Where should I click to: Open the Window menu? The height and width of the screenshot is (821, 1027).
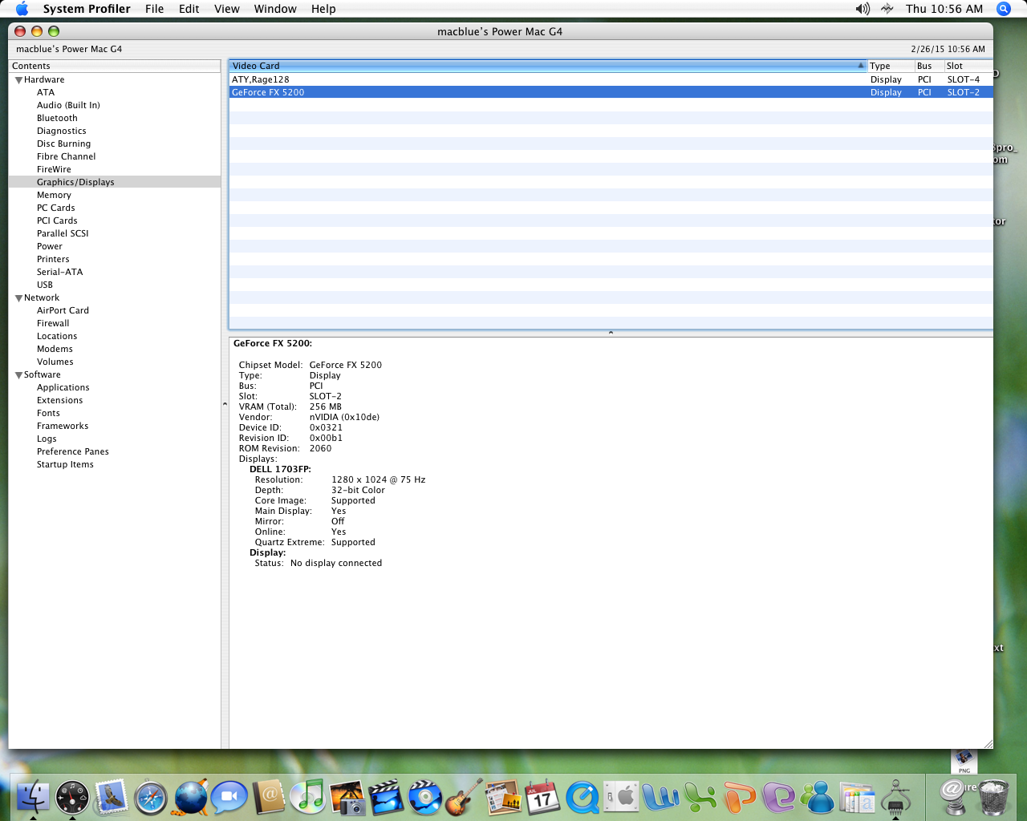275,9
